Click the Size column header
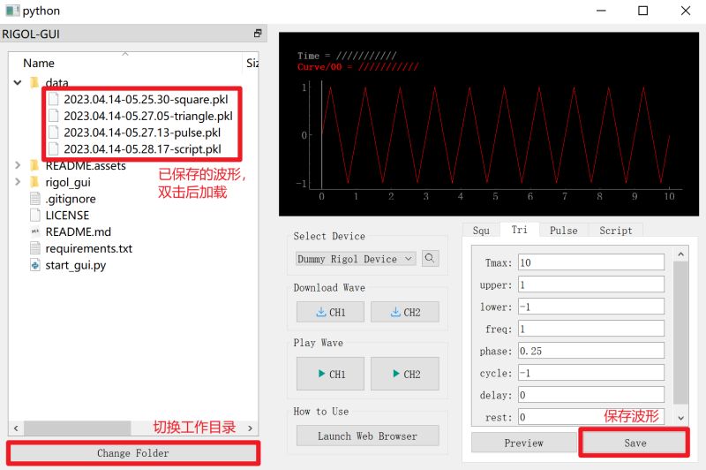The width and height of the screenshot is (706, 470). pos(251,63)
